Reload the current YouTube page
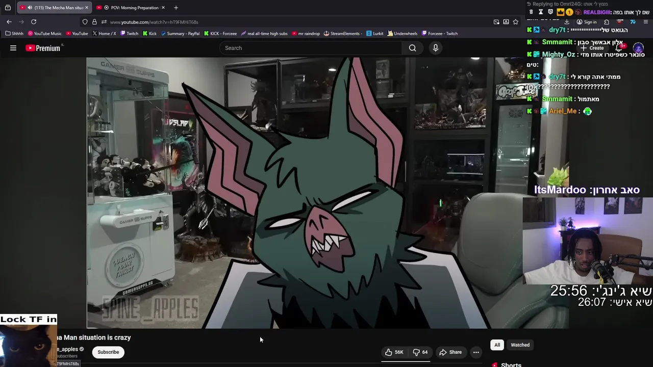 click(x=34, y=22)
